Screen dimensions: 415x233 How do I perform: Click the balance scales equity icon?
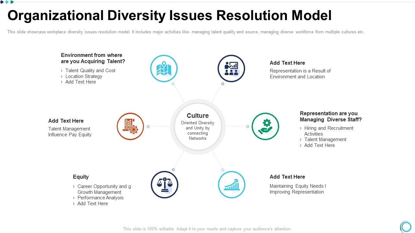(x=164, y=185)
